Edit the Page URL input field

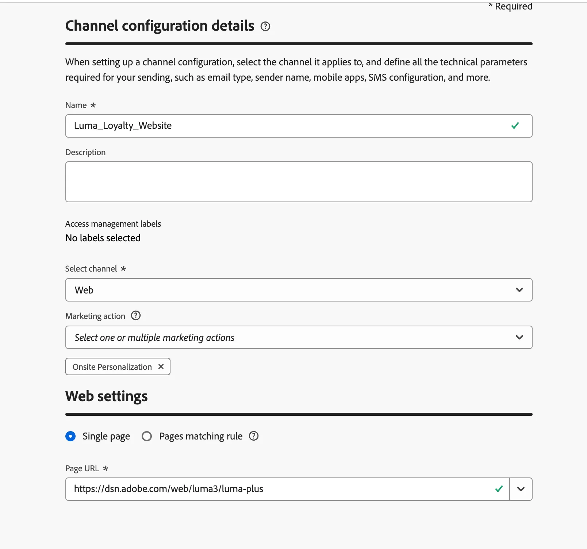pyautogui.click(x=287, y=489)
